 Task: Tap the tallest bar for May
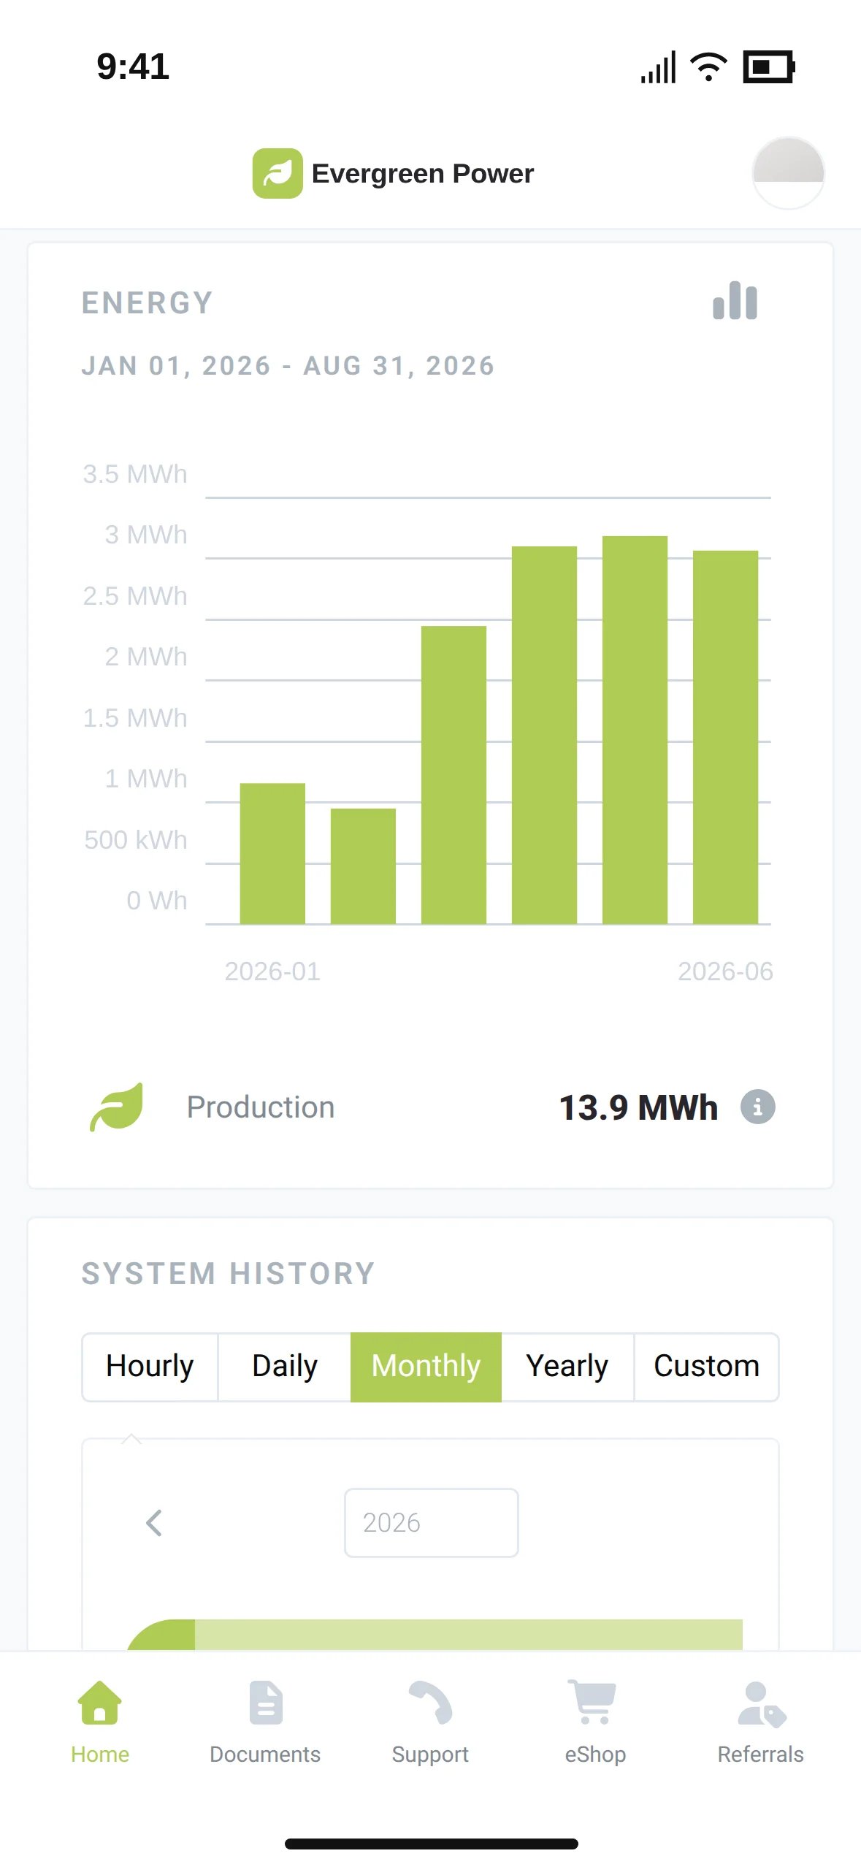(635, 730)
